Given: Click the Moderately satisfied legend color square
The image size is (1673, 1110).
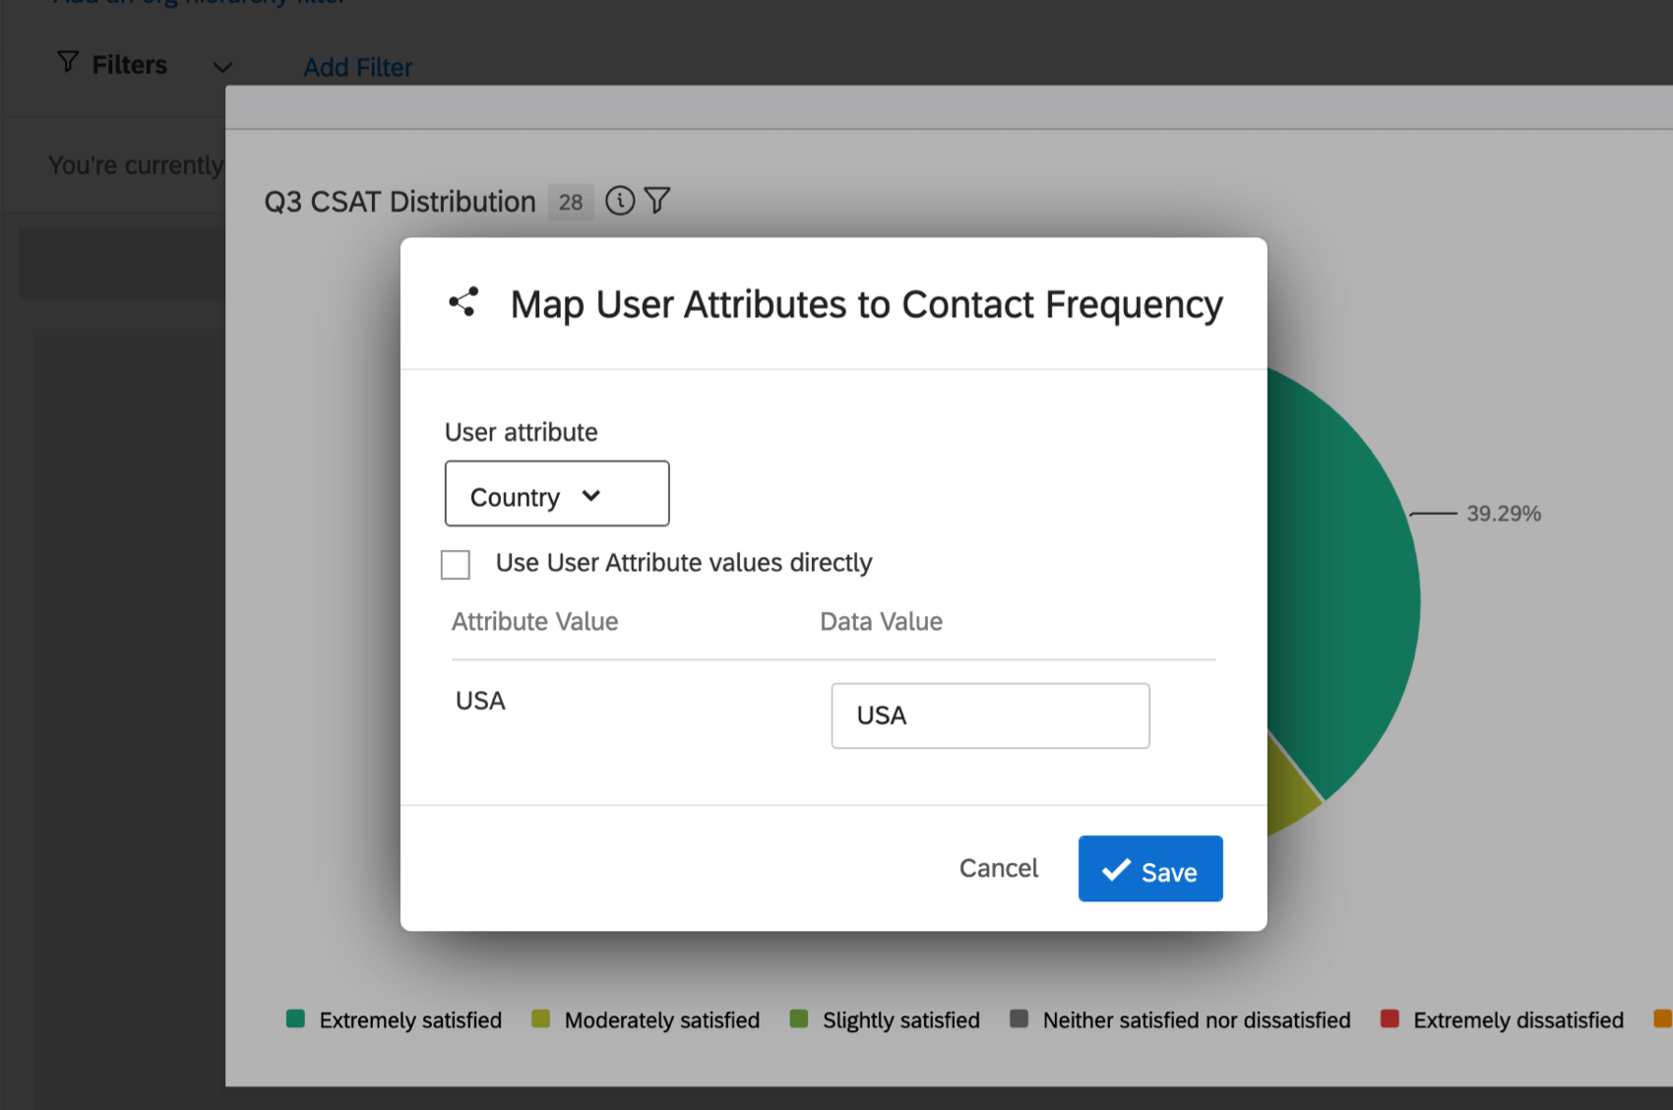Looking at the screenshot, I should point(539,1018).
